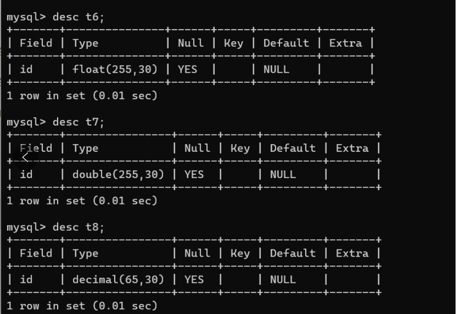The image size is (456, 314).
Task: Click the YES value in t8 row
Action: (x=194, y=280)
